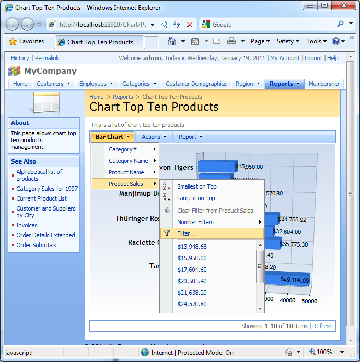
Task: Click the Print icon in command bar
Action: (x=231, y=42)
